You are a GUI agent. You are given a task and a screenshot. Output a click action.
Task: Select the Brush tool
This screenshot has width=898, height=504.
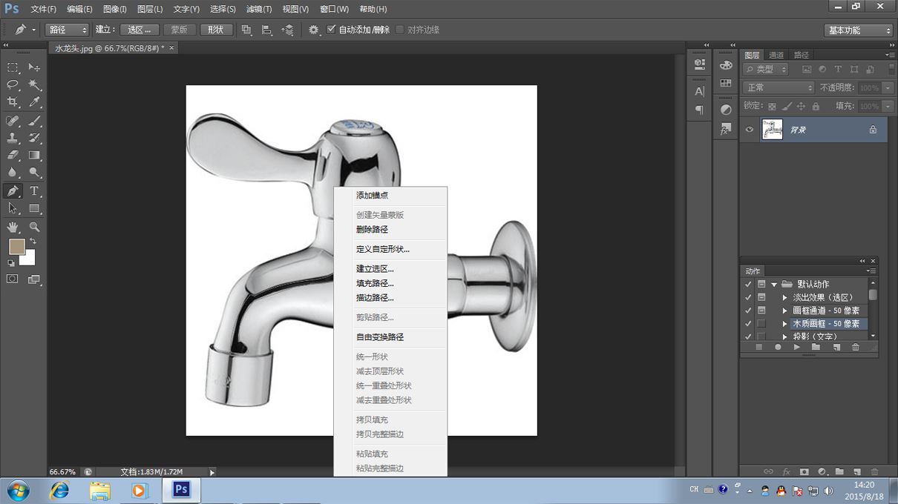coord(34,121)
